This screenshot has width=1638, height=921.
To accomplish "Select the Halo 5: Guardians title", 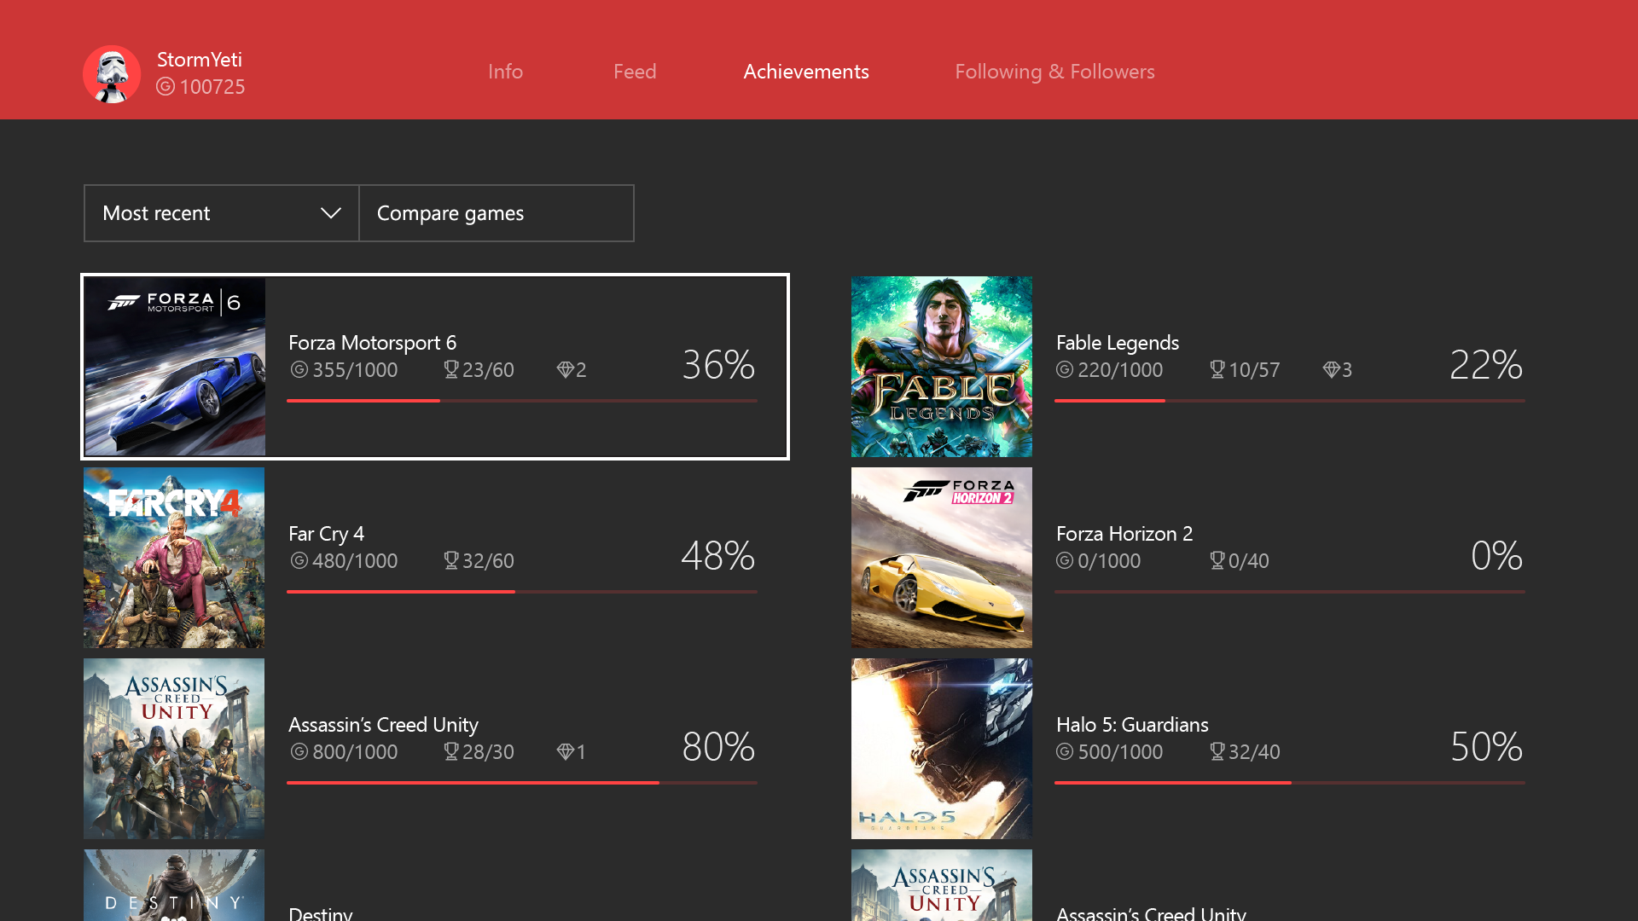I will 1132,724.
